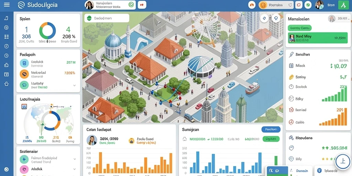Click the teal plus icon in Sctienaiar
This screenshot has width=352, height=176.
click(x=24, y=159)
